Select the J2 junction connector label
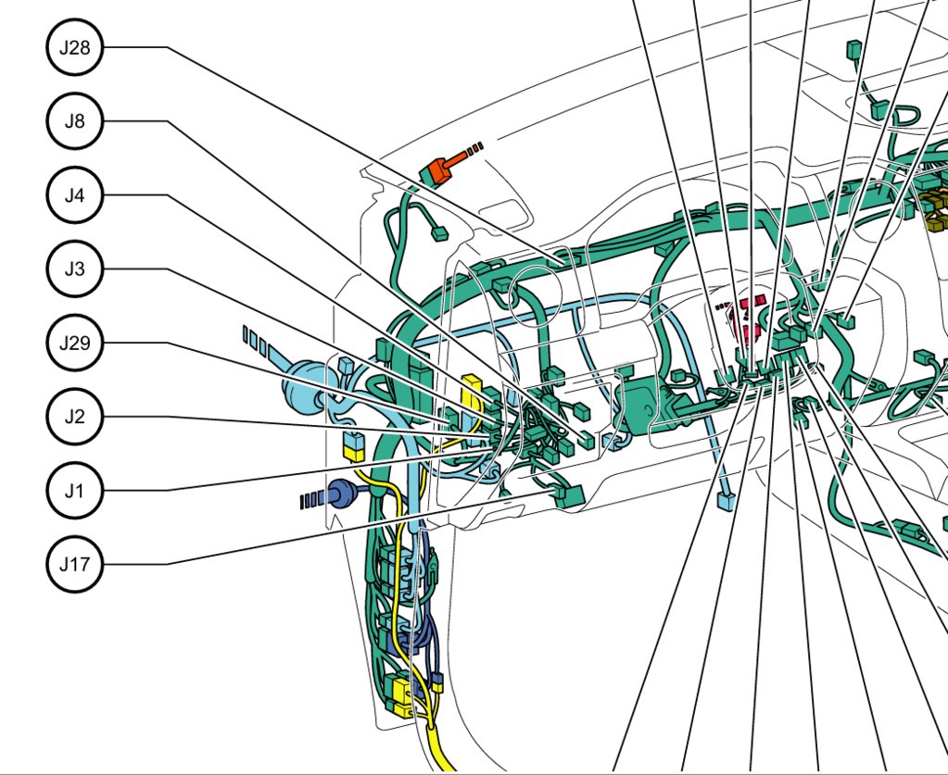 click(75, 417)
